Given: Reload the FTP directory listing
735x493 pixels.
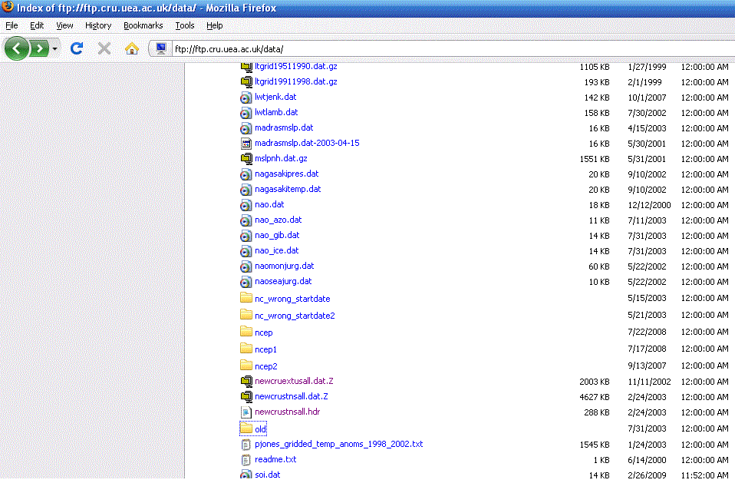Looking at the screenshot, I should [x=77, y=48].
